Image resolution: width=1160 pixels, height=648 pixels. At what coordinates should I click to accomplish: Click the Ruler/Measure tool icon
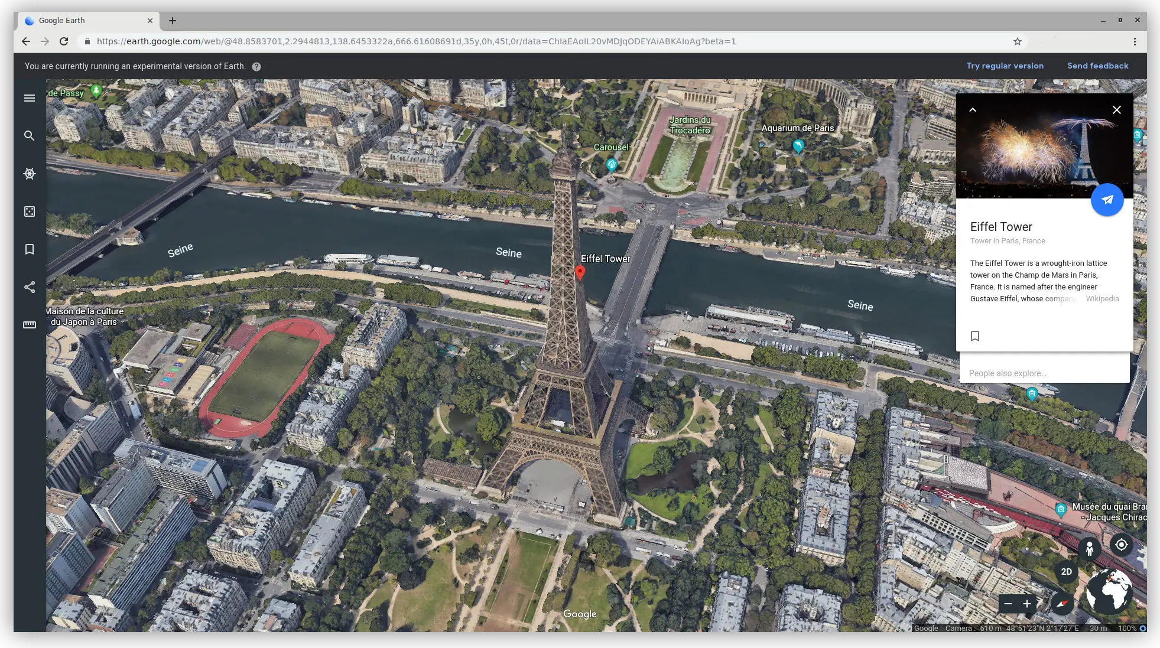(x=30, y=324)
